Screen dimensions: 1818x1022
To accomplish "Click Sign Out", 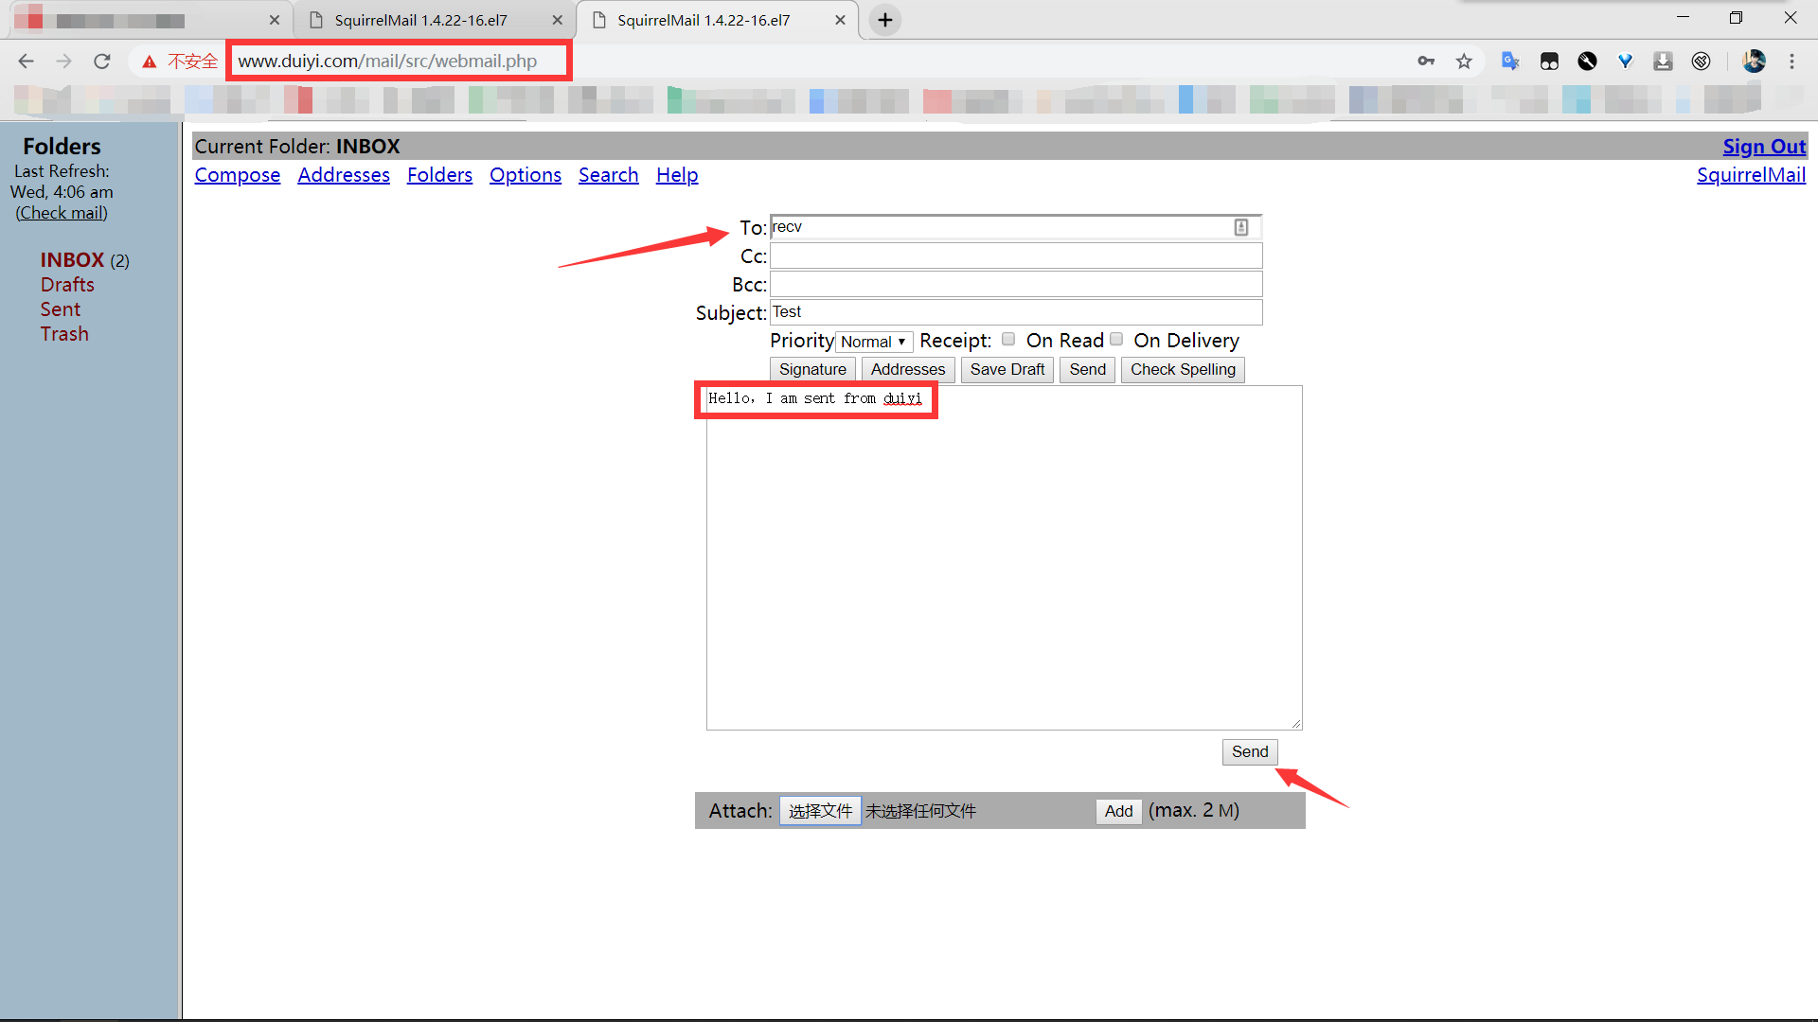I will (x=1764, y=147).
